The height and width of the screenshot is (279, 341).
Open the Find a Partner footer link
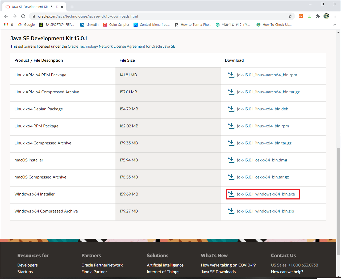pyautogui.click(x=94, y=272)
